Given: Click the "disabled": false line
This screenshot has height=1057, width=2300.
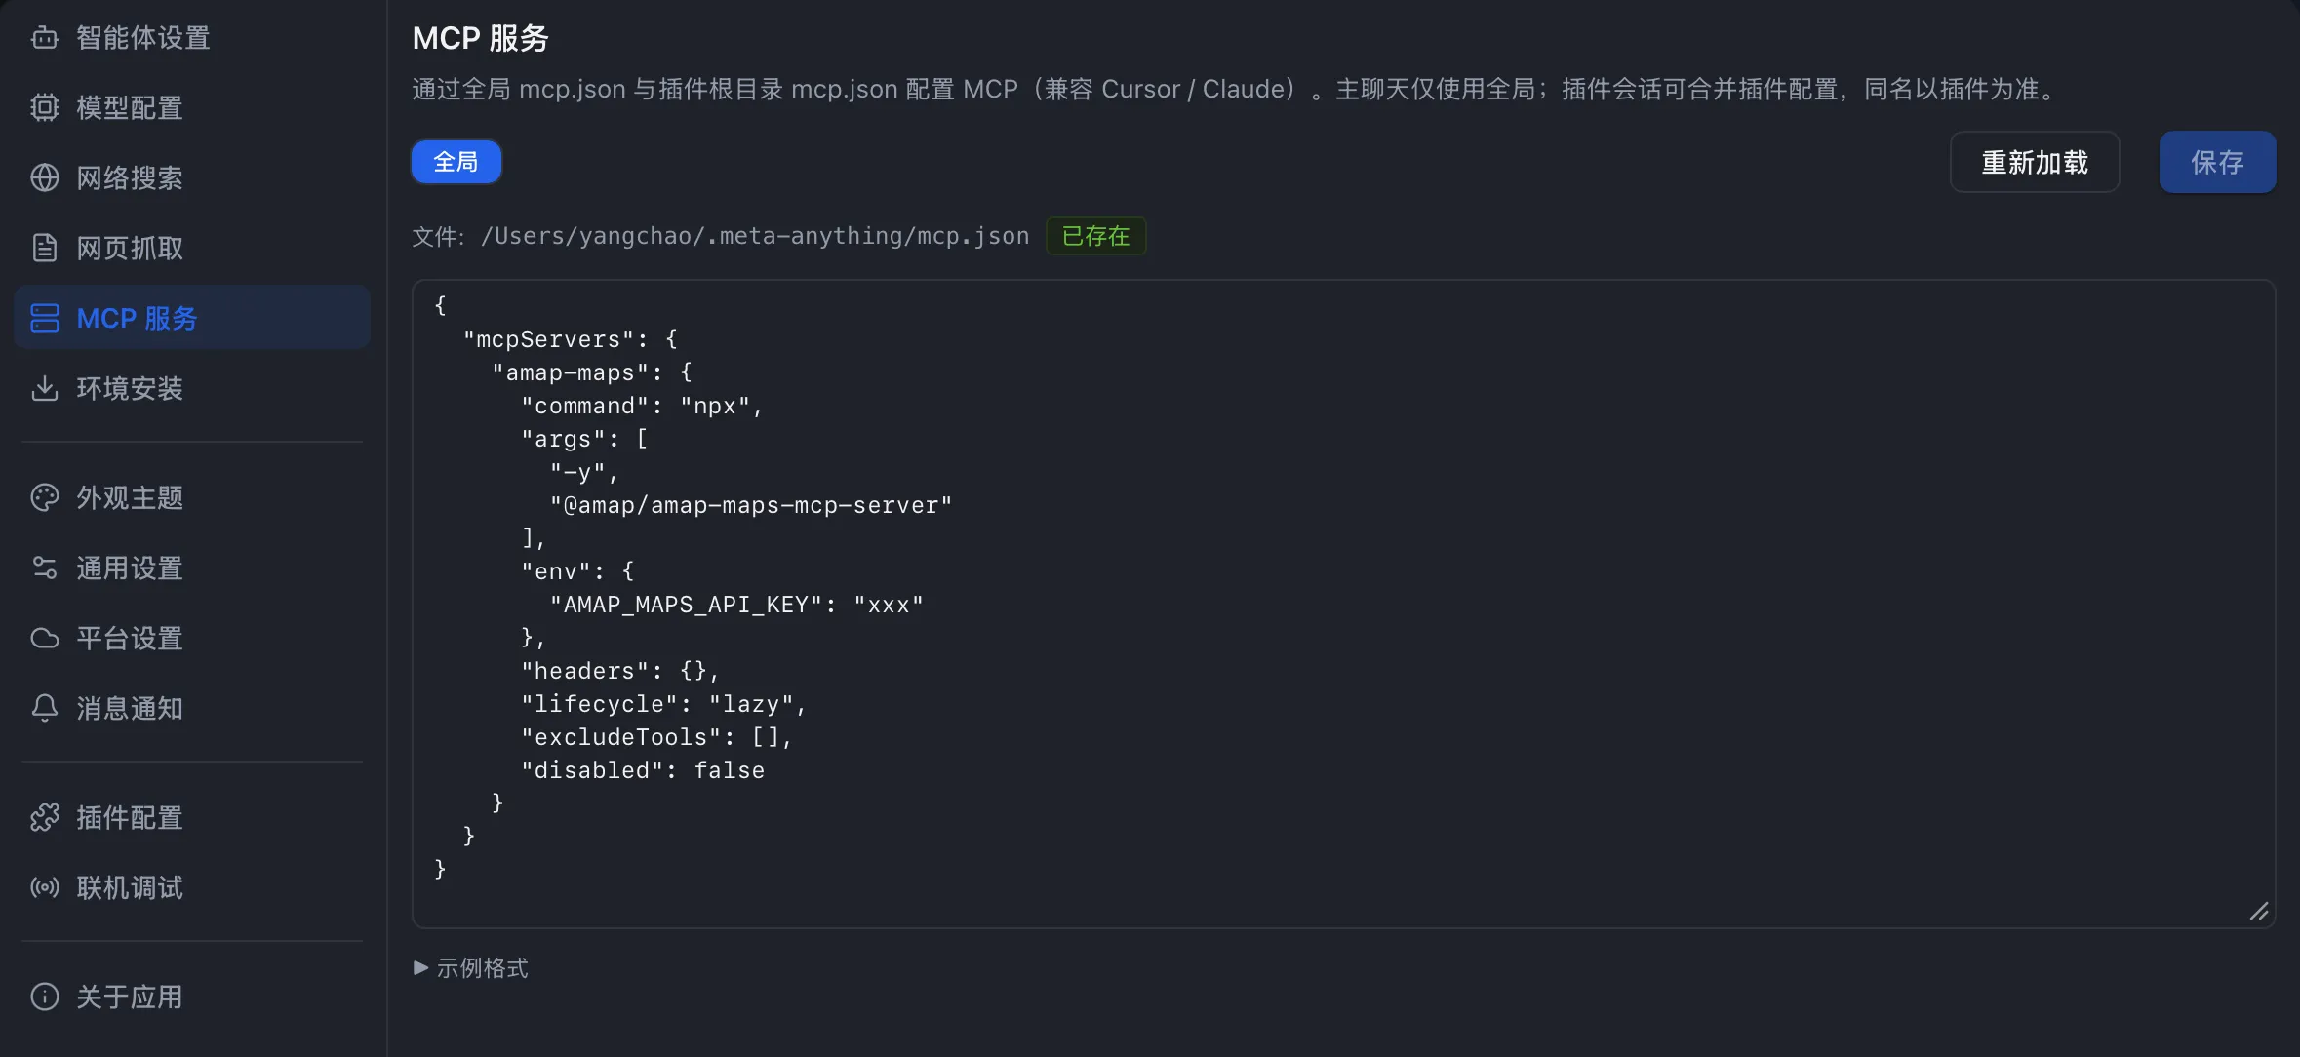Looking at the screenshot, I should pos(643,770).
